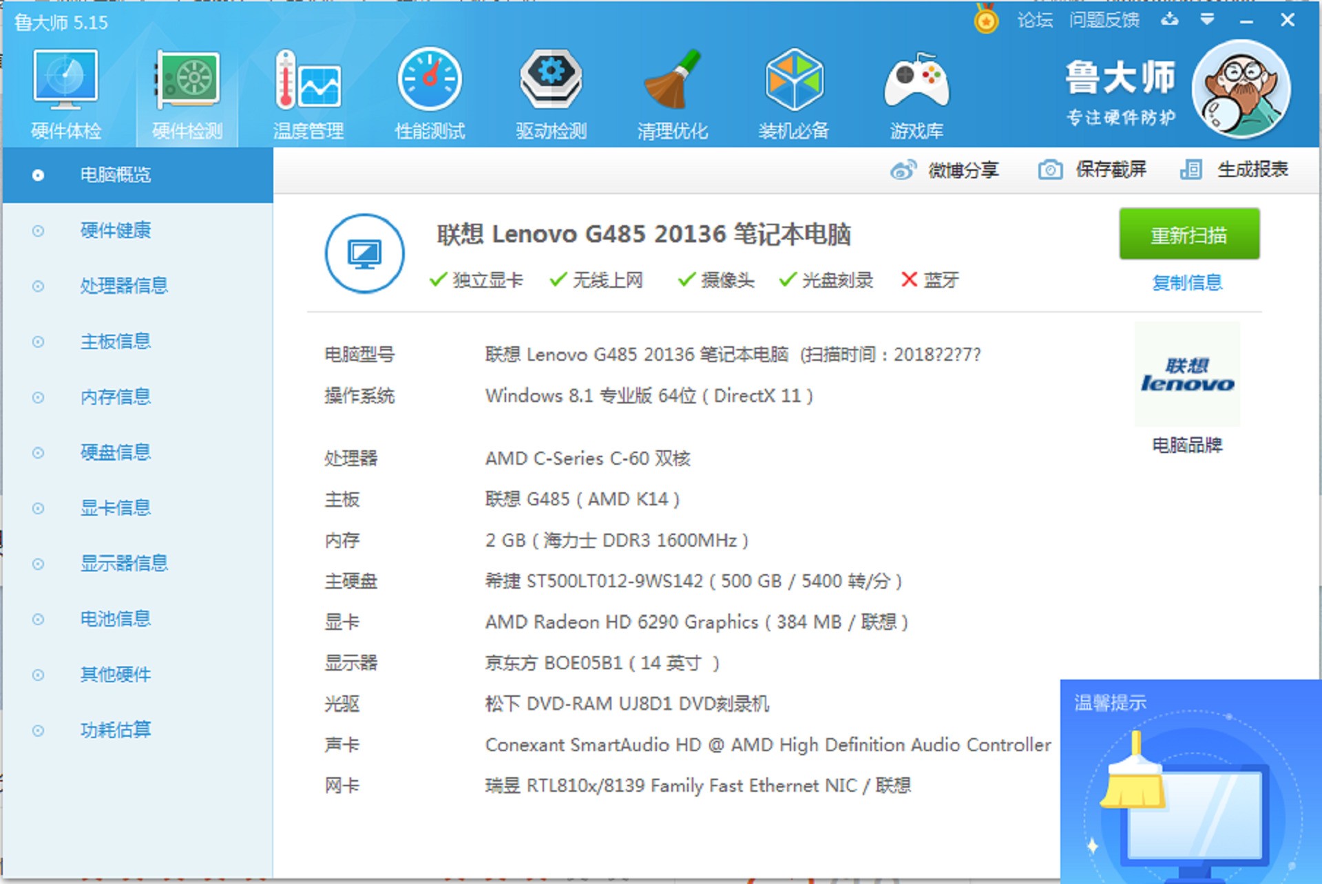Click the ST500LT012 hard disk value
This screenshot has height=884, width=1322.
693,581
